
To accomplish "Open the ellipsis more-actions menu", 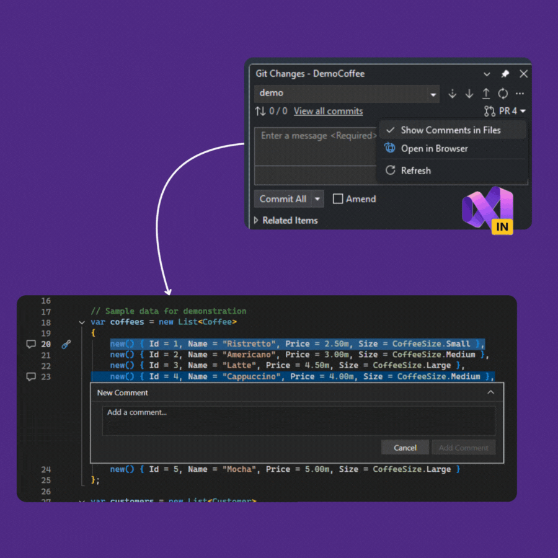I will (520, 94).
